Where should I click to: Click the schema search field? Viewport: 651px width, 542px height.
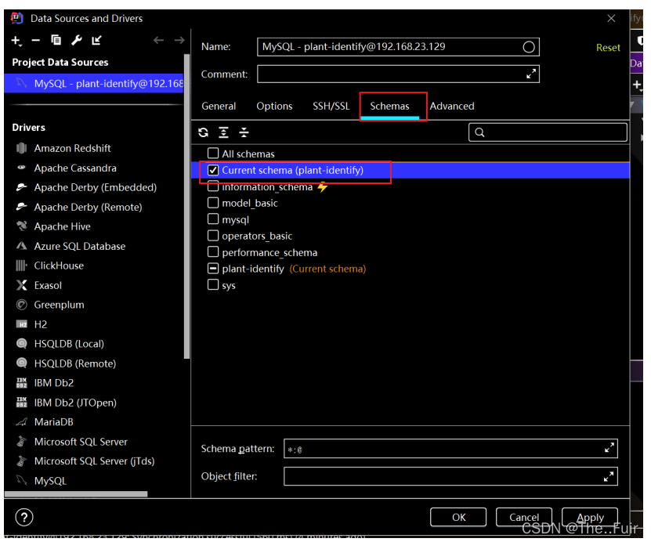coord(548,132)
